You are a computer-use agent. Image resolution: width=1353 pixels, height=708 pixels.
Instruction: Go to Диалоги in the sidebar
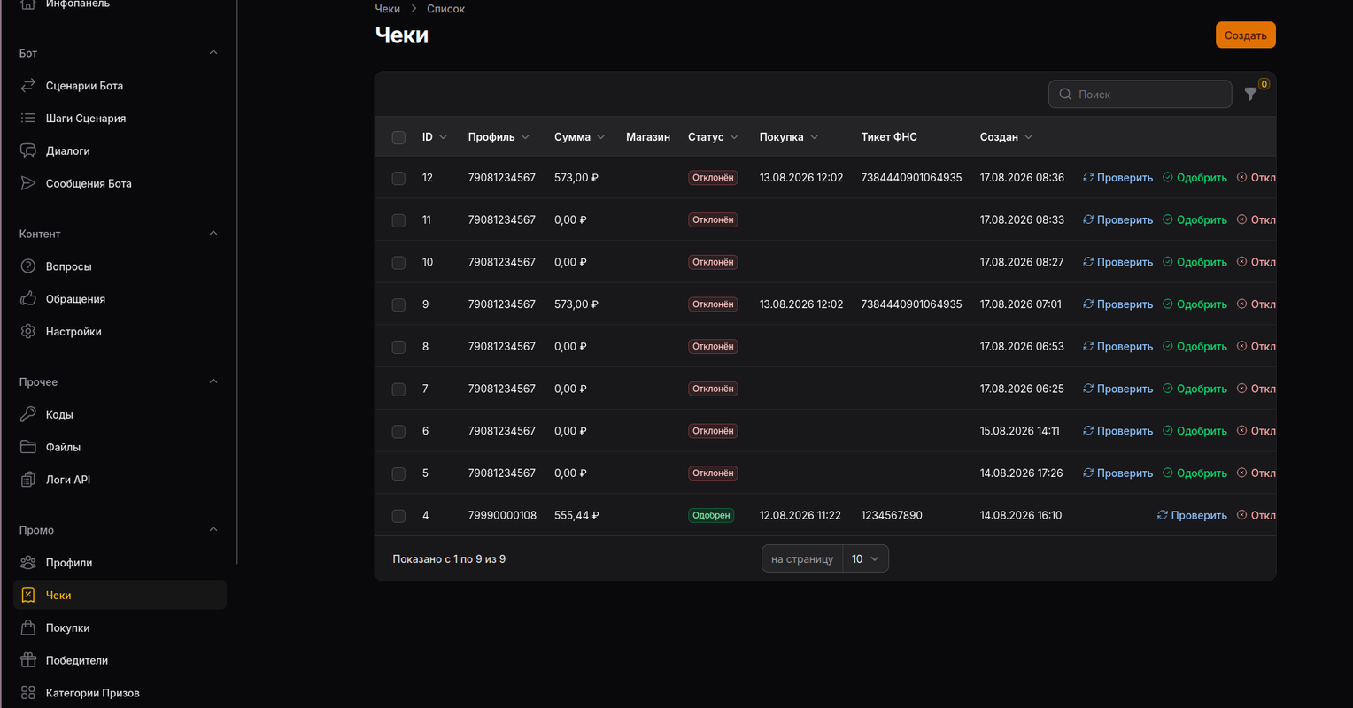tap(120, 151)
